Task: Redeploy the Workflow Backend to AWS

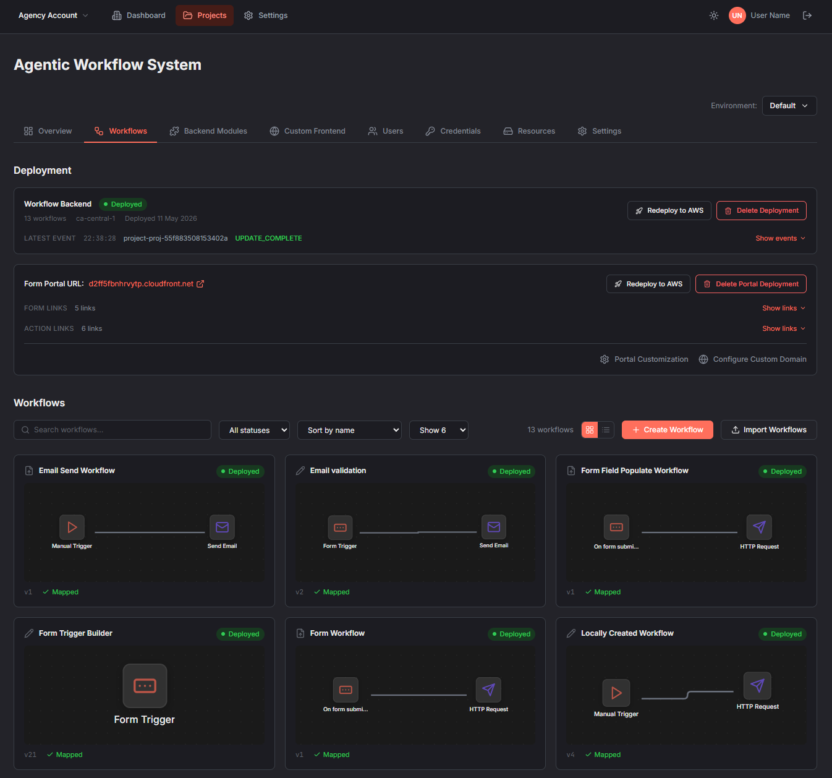Action: (x=669, y=210)
